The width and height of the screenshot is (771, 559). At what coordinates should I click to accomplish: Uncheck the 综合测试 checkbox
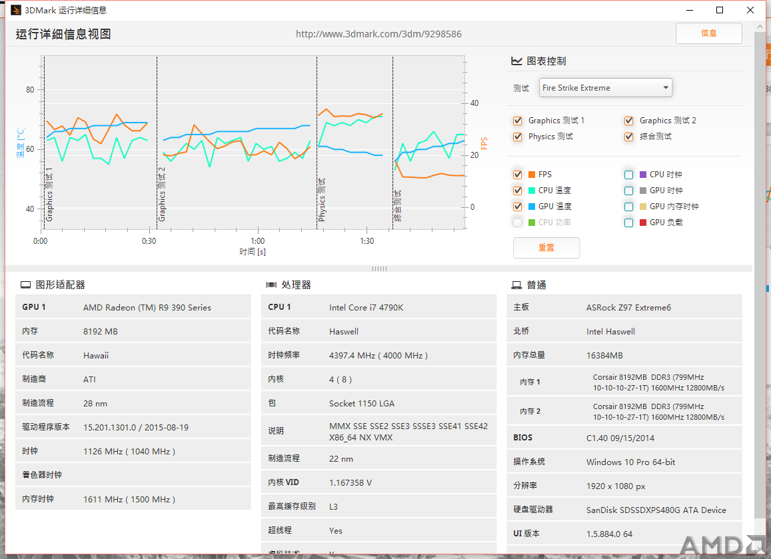[628, 137]
